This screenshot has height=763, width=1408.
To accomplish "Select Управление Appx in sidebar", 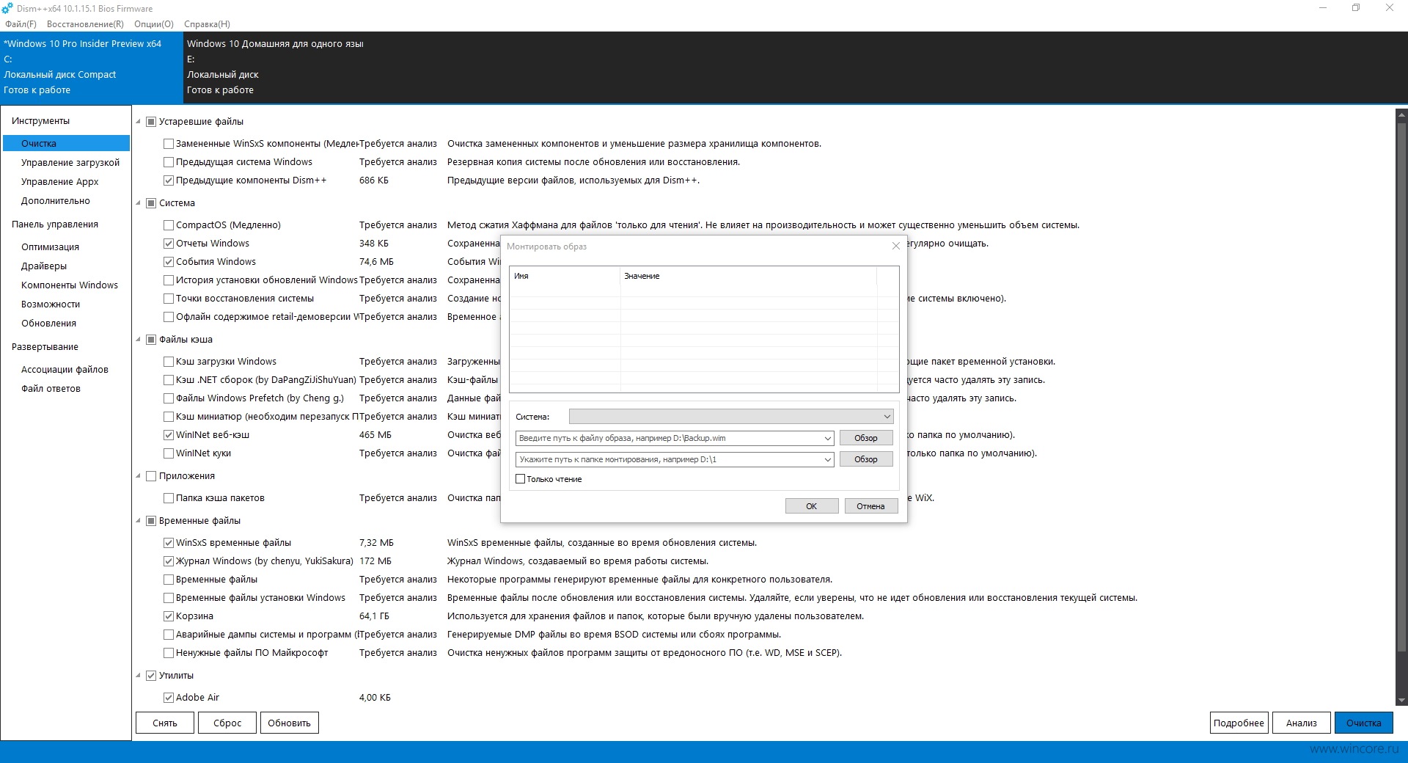I will (x=60, y=182).
